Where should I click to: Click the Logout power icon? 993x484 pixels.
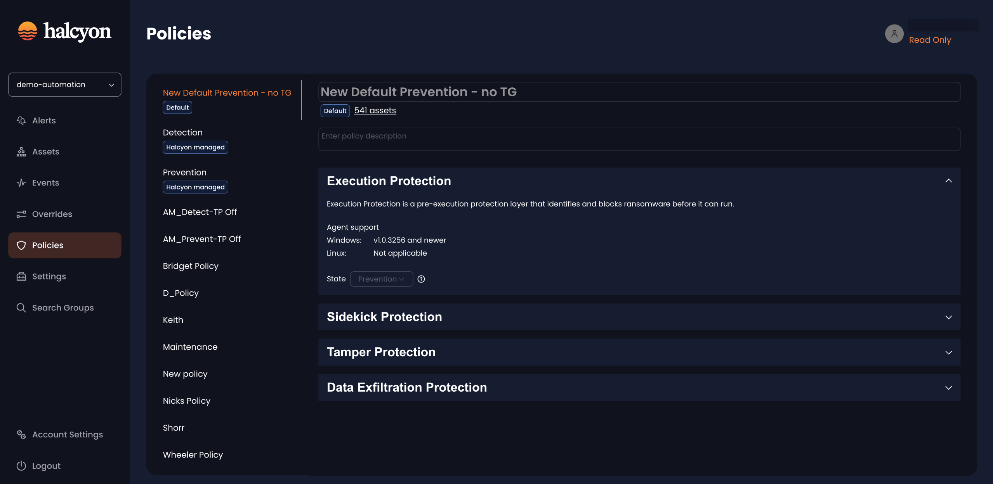click(x=21, y=465)
